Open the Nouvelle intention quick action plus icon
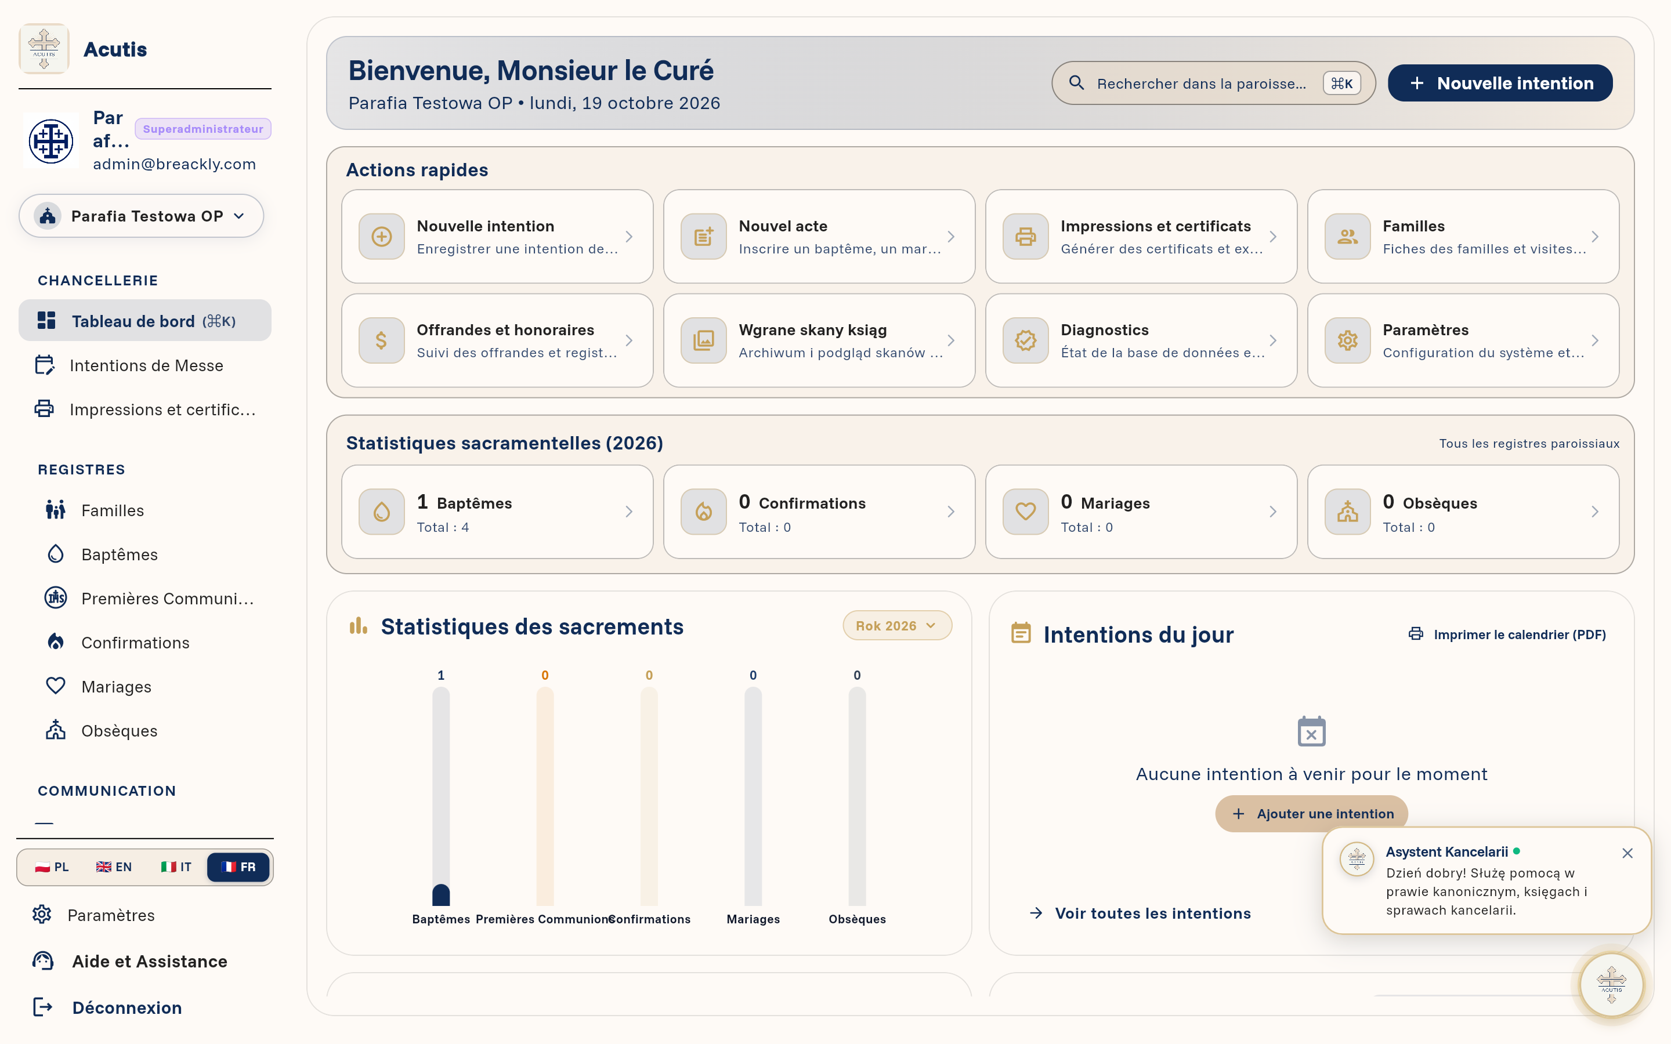 pos(381,237)
